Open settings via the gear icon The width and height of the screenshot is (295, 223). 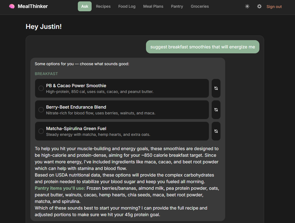[259, 6]
